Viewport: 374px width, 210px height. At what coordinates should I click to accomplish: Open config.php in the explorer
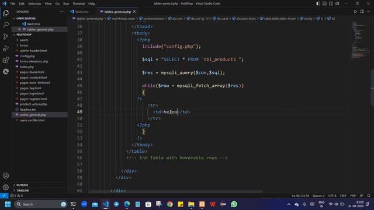27,56
